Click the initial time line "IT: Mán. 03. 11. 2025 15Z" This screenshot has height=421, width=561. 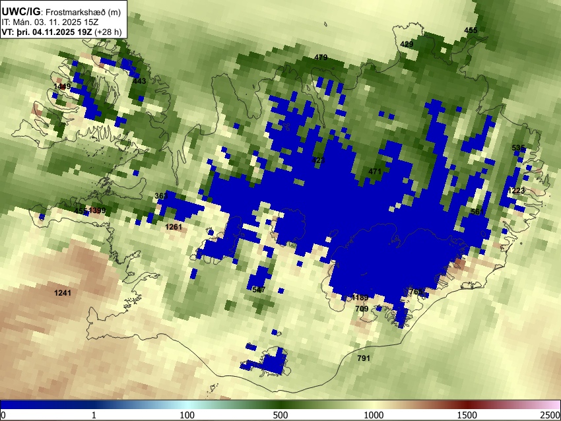49,22
